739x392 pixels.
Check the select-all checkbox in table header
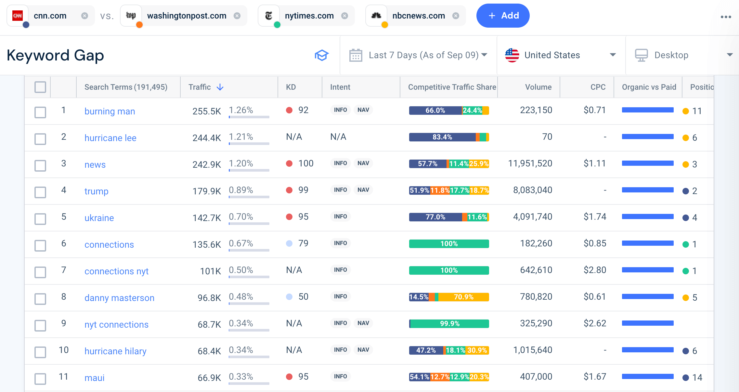40,87
